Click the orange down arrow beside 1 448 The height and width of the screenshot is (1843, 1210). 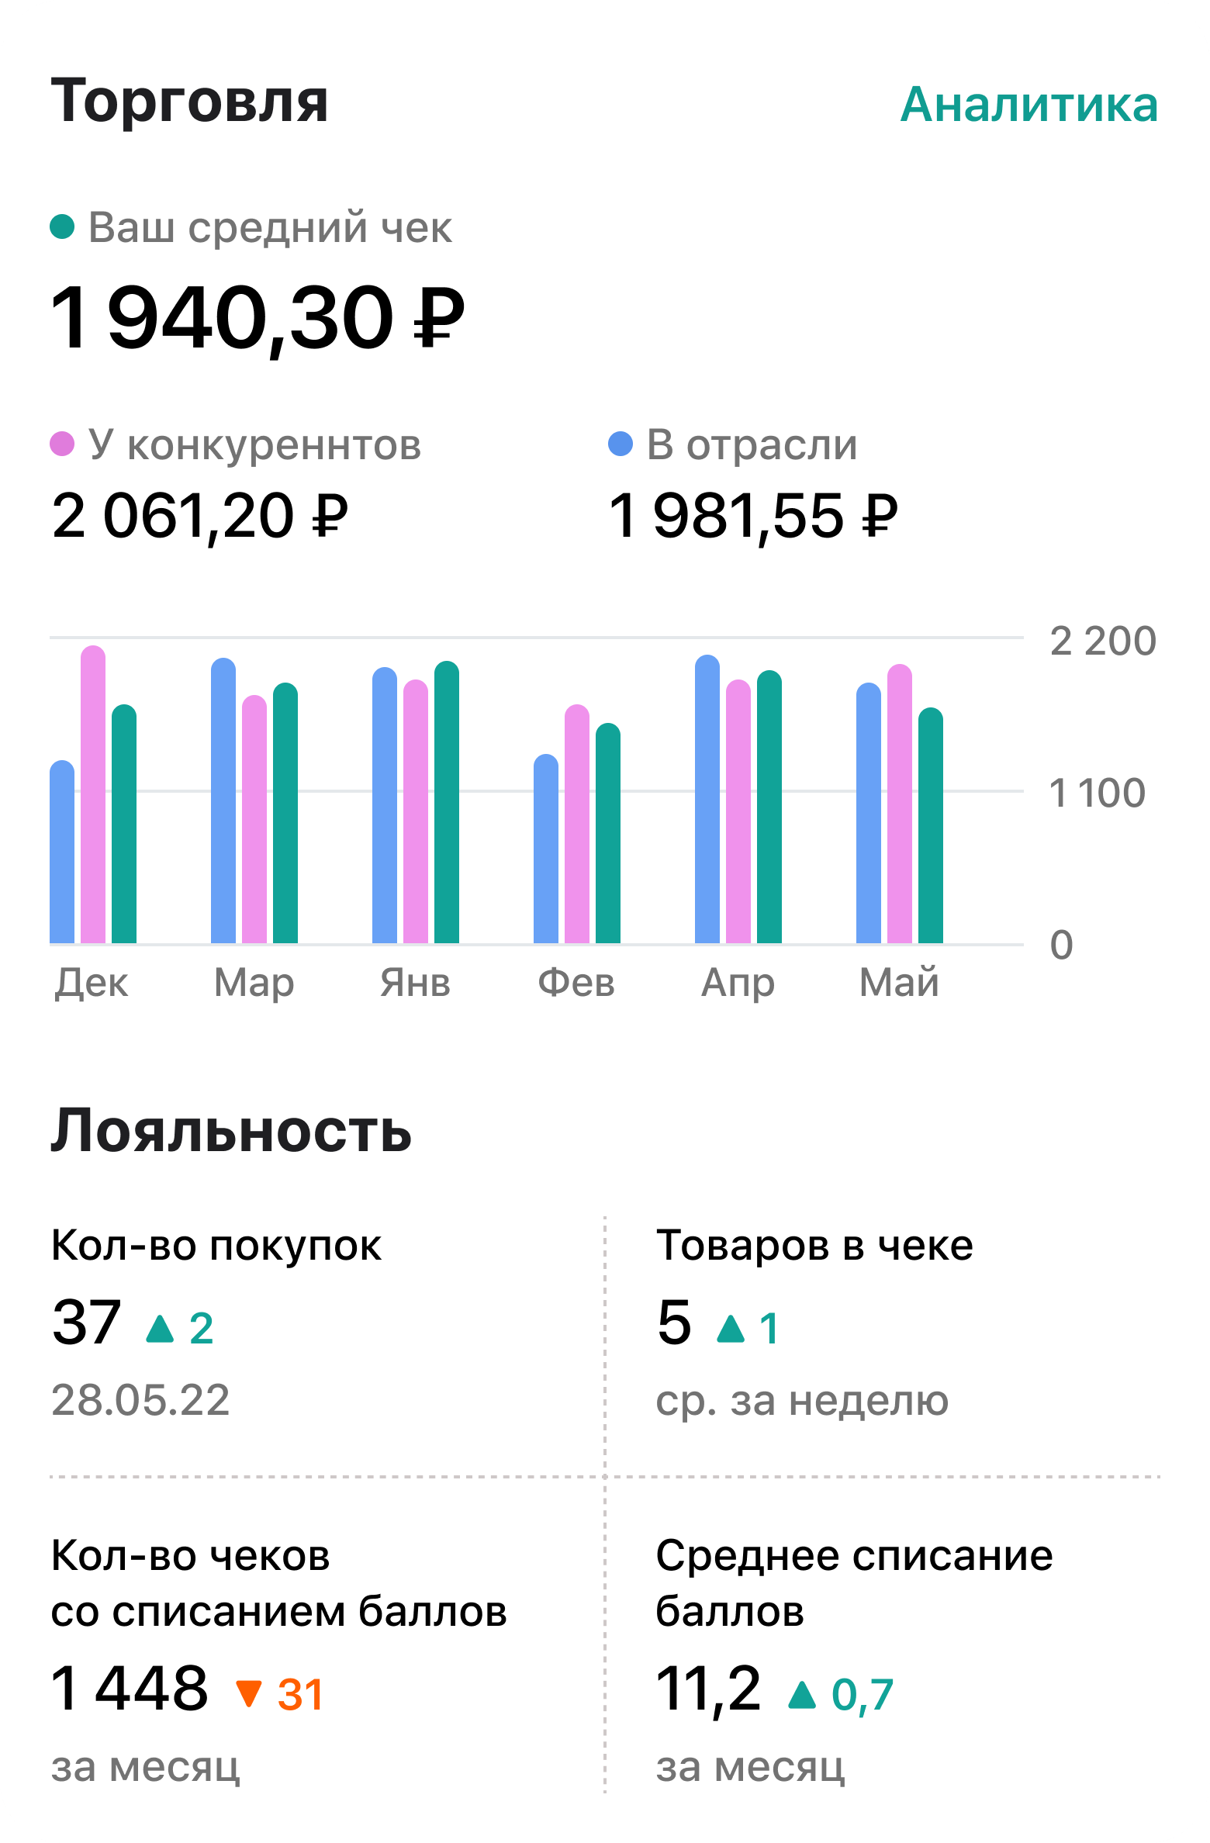249,1693
